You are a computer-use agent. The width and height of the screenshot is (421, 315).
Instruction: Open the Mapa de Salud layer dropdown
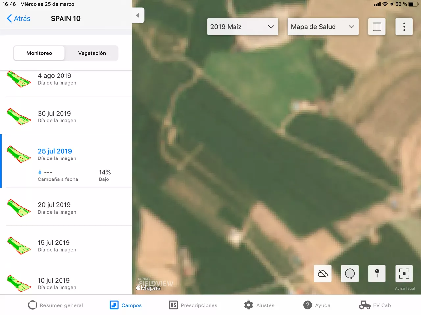[x=323, y=27]
